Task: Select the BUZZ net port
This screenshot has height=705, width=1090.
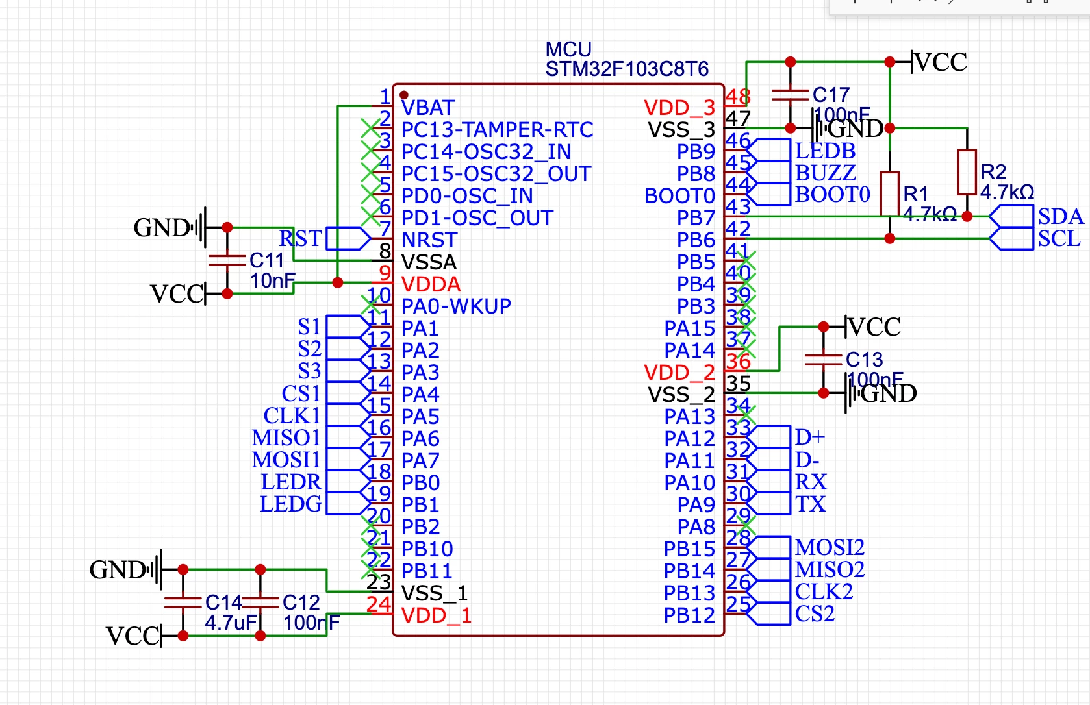Action: [801, 172]
